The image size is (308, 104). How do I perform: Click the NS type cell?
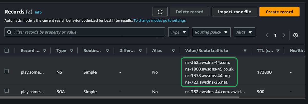(x=59, y=72)
